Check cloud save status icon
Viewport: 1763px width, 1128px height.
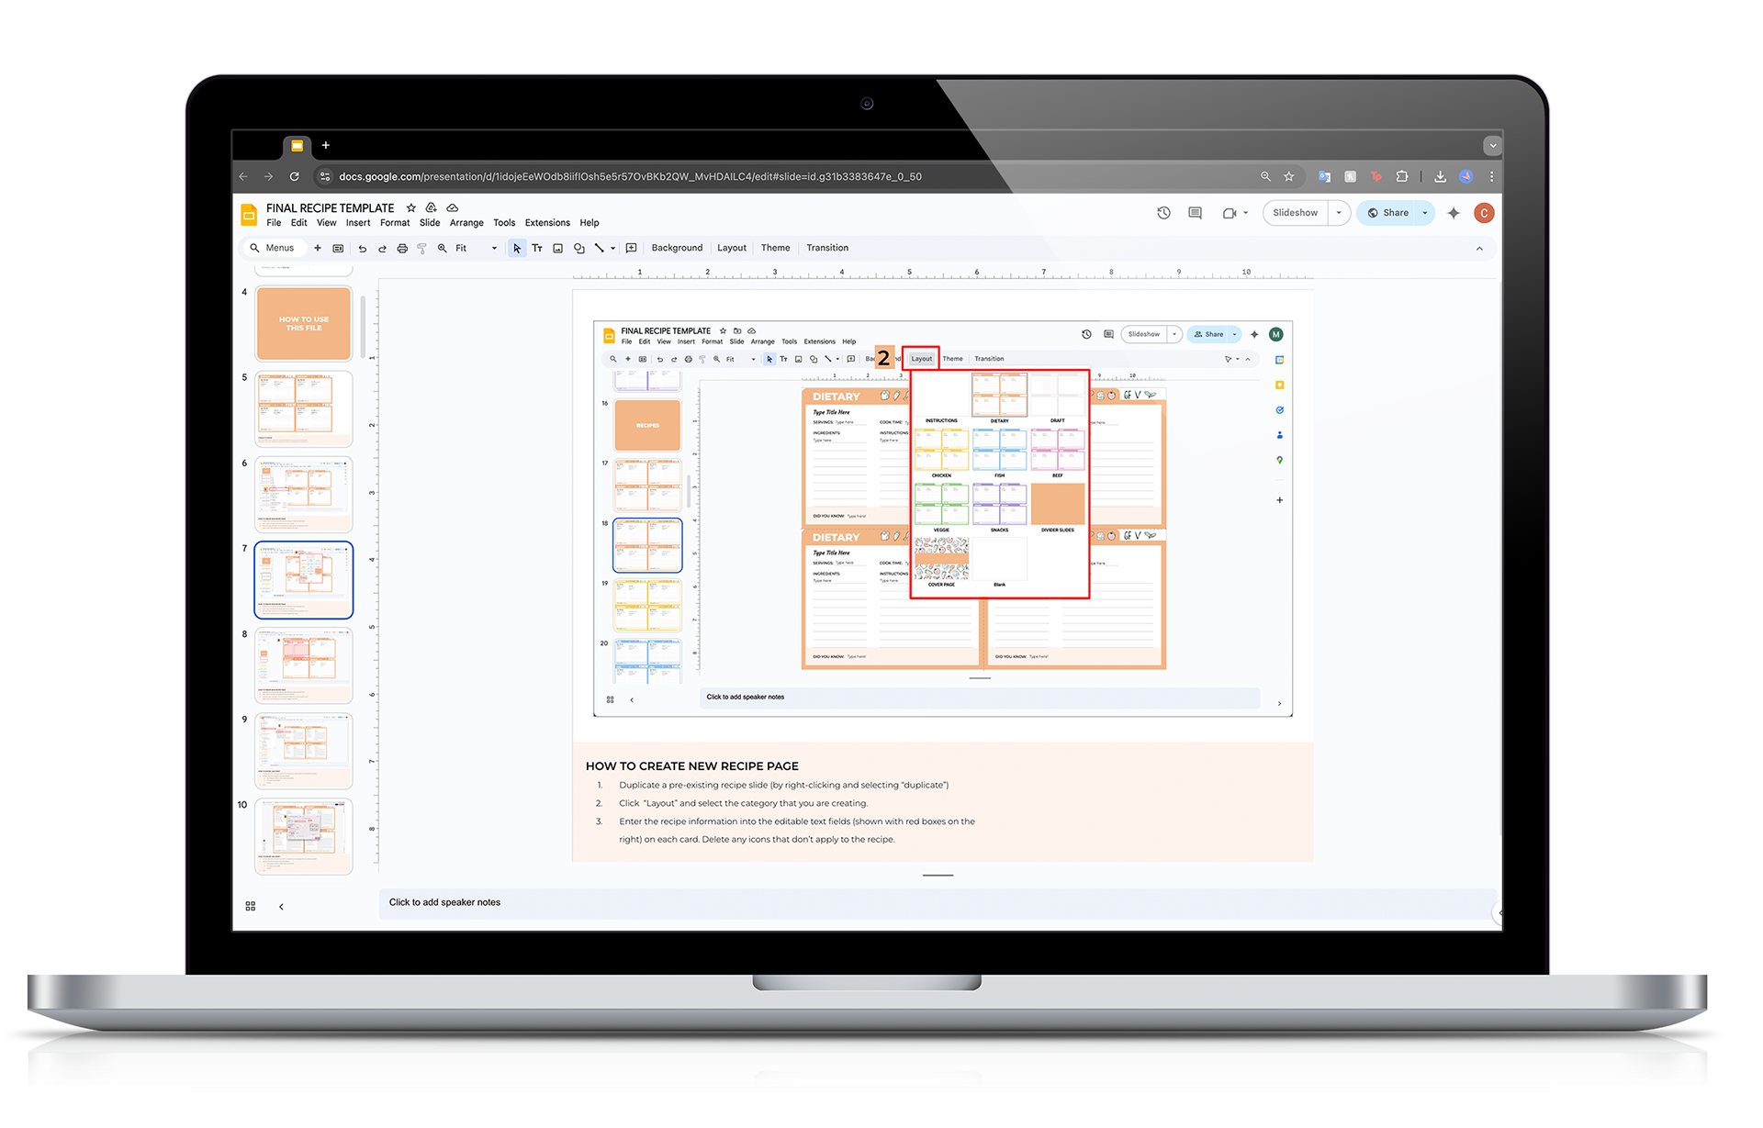tap(452, 208)
